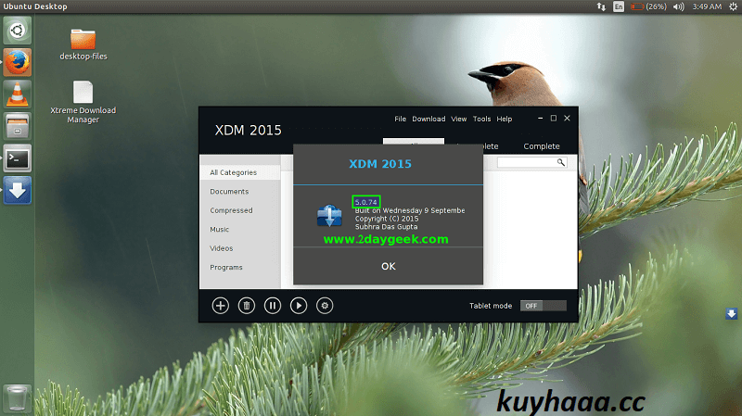Toggle the Tablet mode OFF switch

pyautogui.click(x=543, y=306)
